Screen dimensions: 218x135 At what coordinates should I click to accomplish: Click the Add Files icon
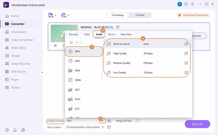click(x=51, y=15)
